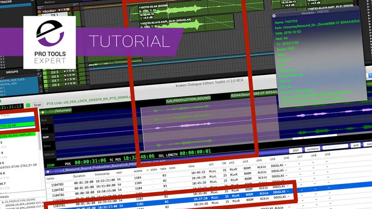This screenshot has width=372, height=209.
Task: Click the ZOOM label under the waveform
Action: 50,165
